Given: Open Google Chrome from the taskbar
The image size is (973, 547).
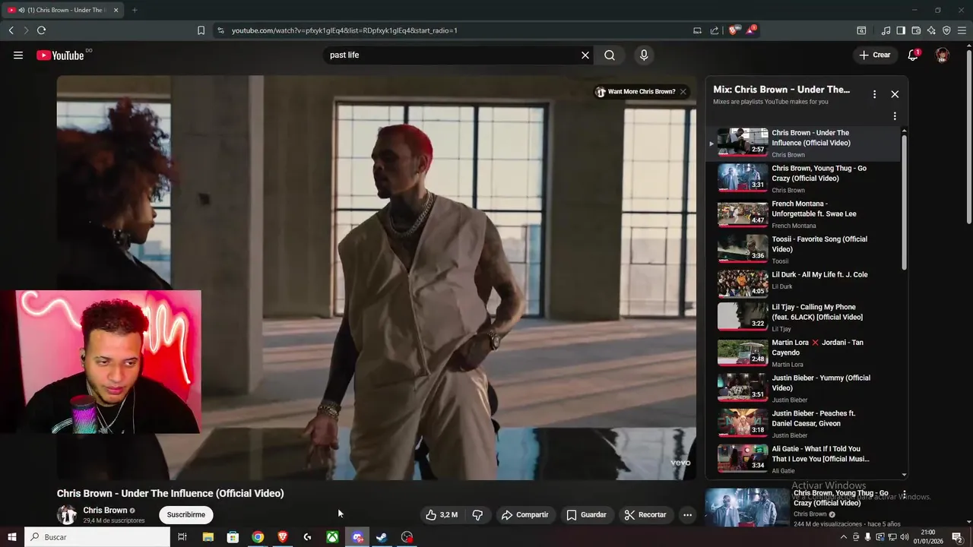Looking at the screenshot, I should pos(258,537).
